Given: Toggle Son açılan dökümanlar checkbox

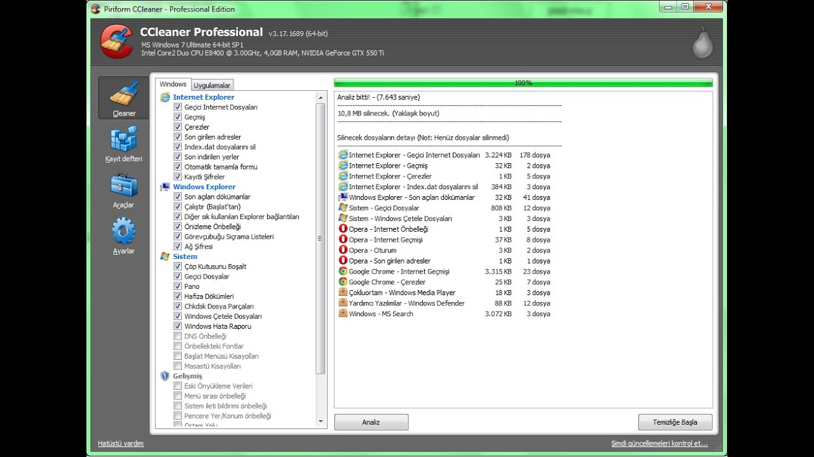Looking at the screenshot, I should click(178, 197).
